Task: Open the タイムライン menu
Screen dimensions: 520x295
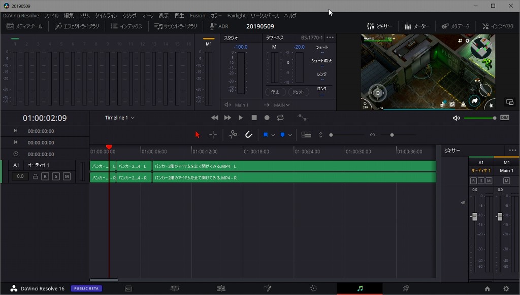Action: coord(106,16)
